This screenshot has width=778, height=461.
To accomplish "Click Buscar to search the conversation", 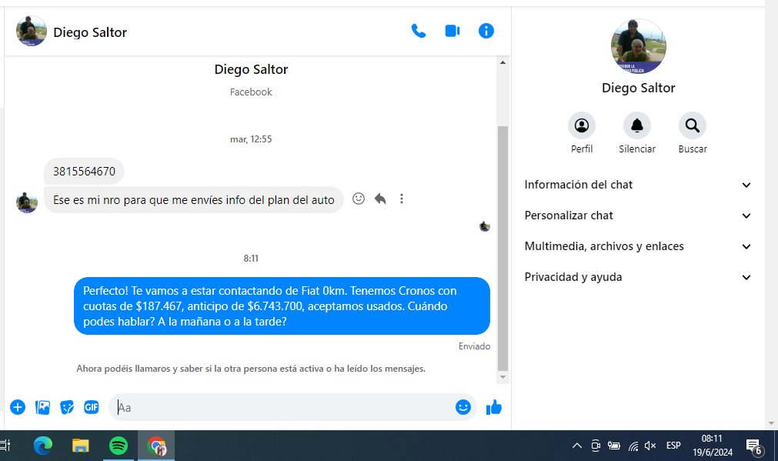I will click(693, 125).
